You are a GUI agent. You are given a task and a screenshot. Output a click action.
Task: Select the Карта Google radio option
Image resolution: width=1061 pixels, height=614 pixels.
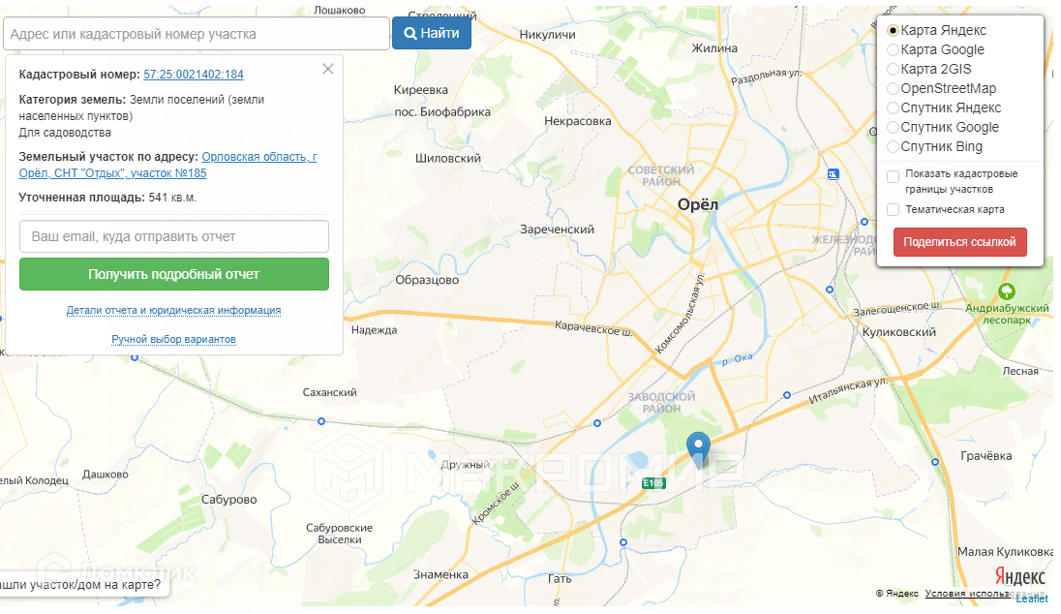point(893,50)
